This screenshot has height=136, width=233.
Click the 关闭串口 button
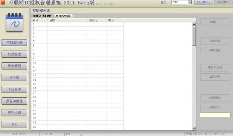point(223,2)
